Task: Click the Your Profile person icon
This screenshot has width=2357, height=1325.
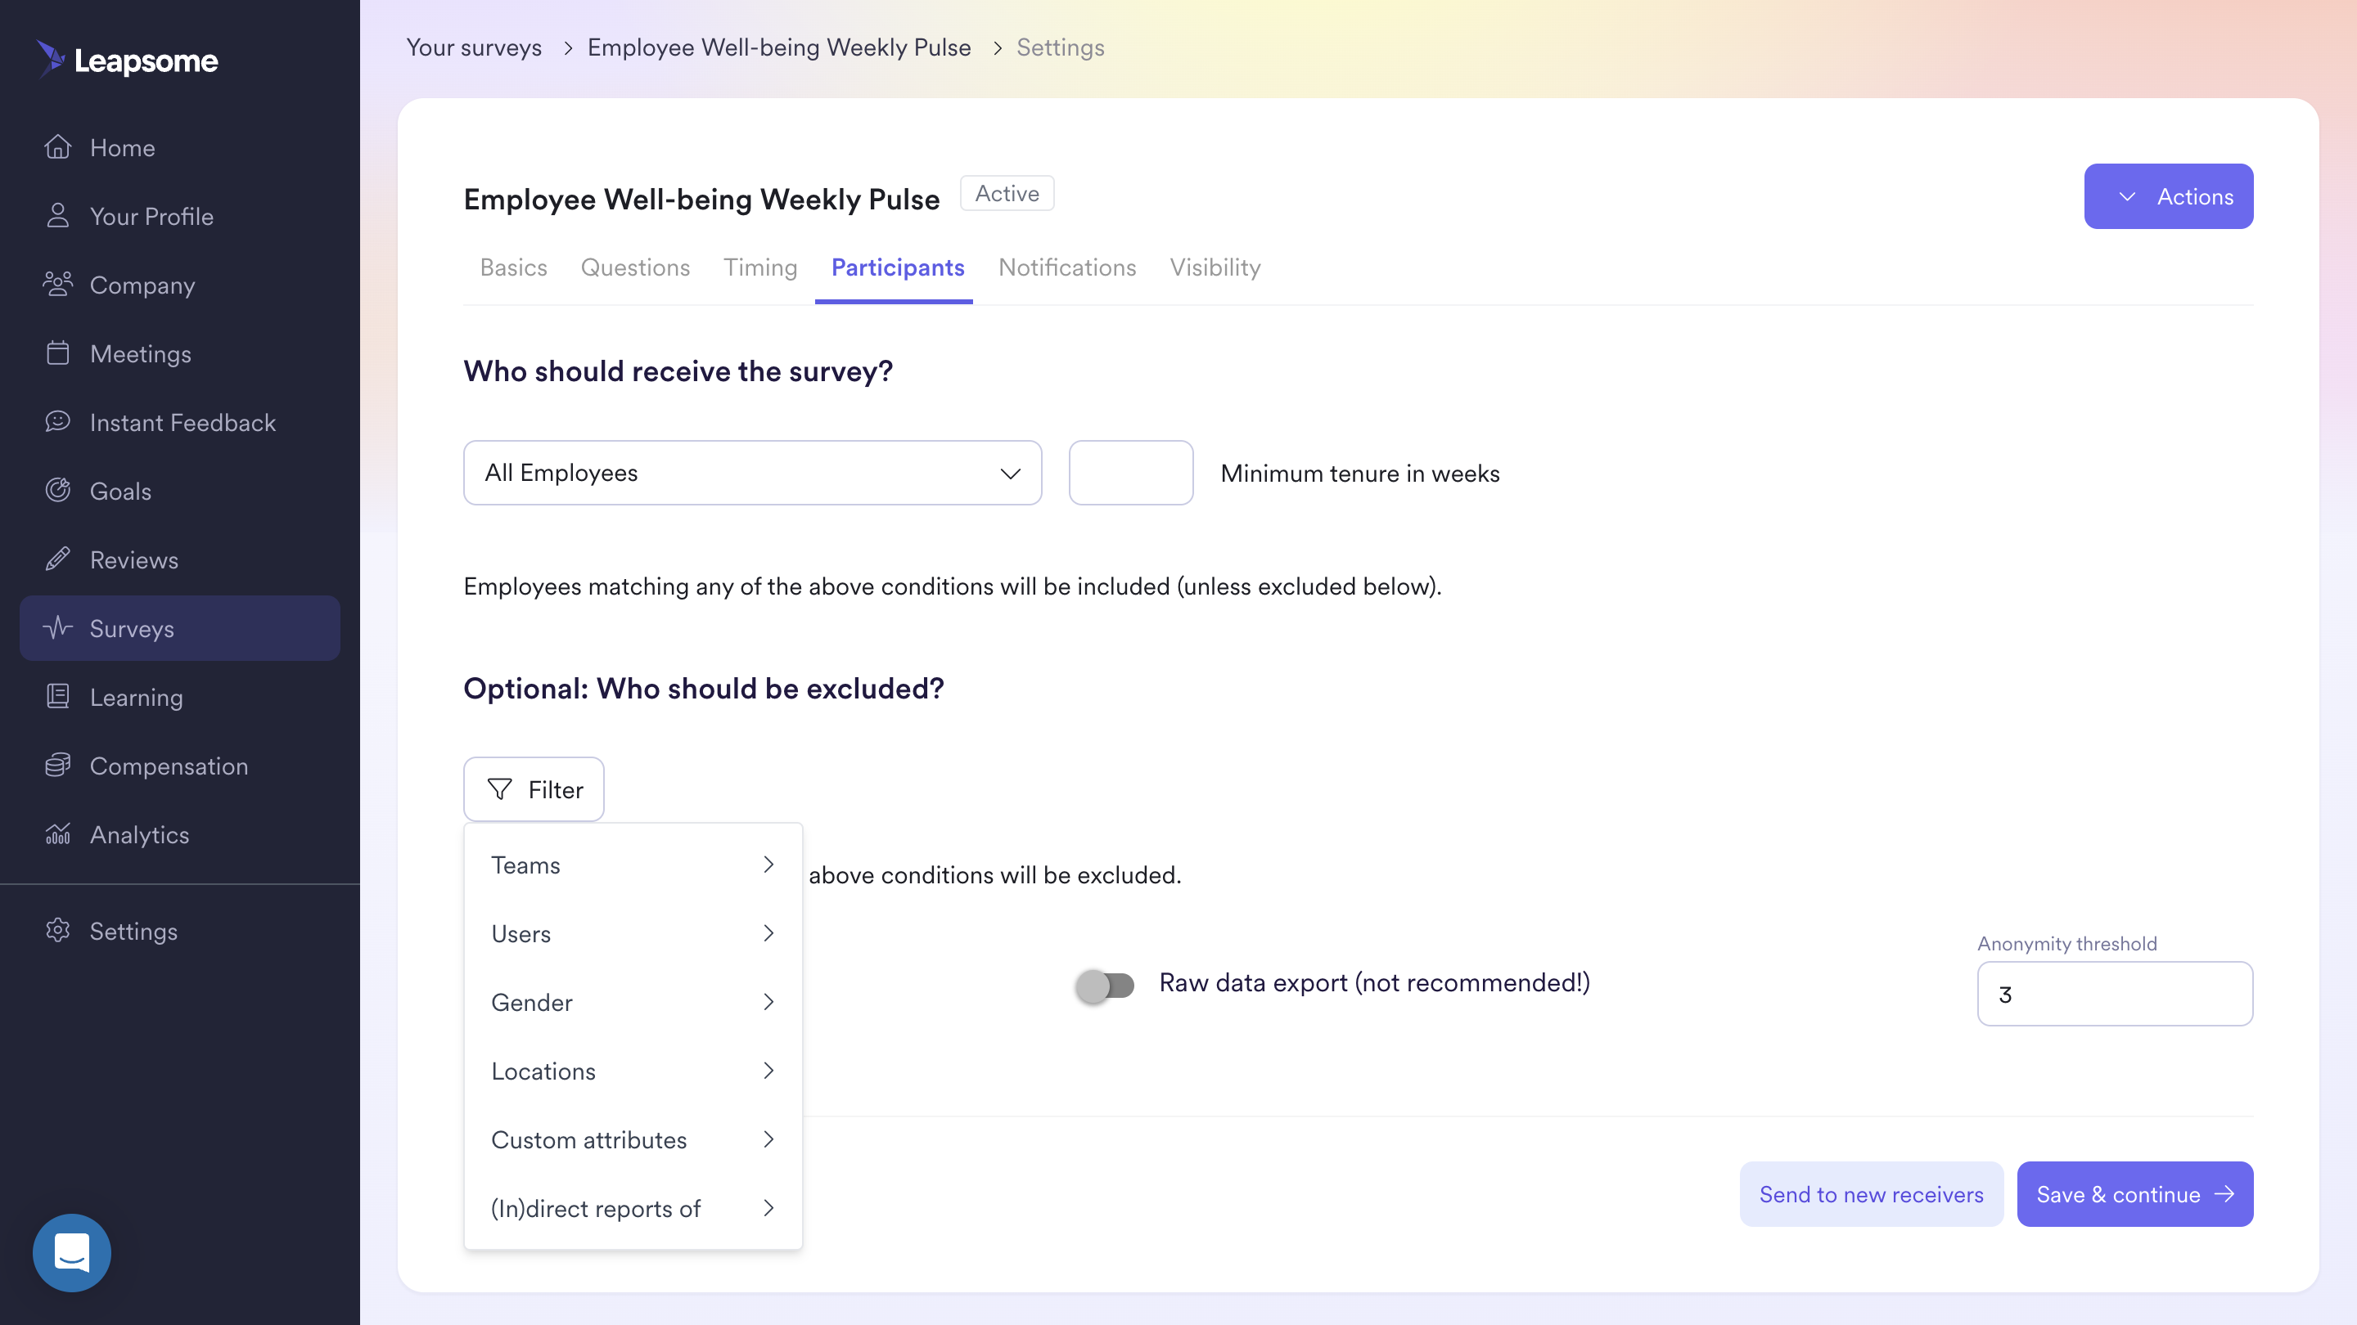Action: click(x=57, y=215)
